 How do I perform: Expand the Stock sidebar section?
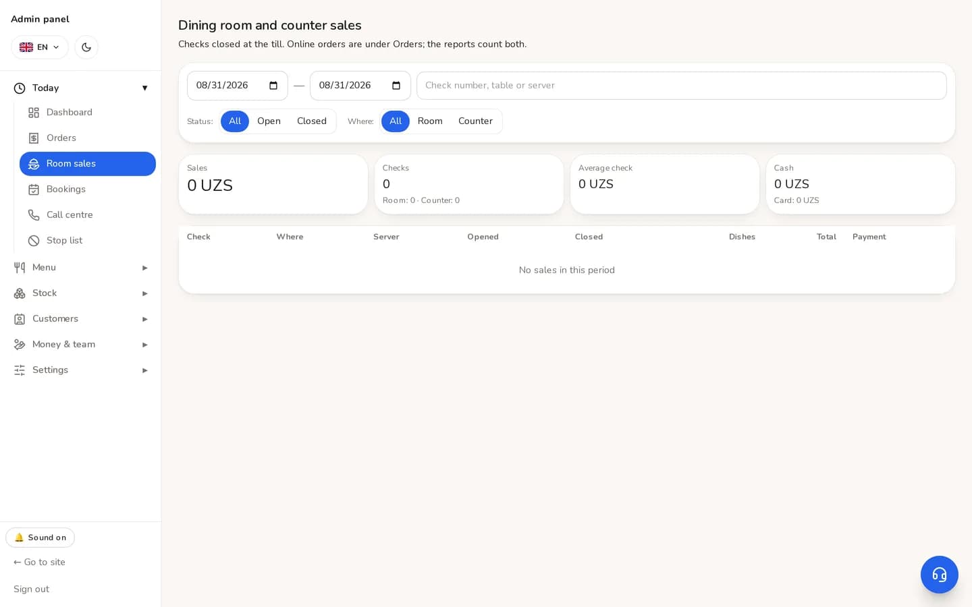tap(81, 293)
